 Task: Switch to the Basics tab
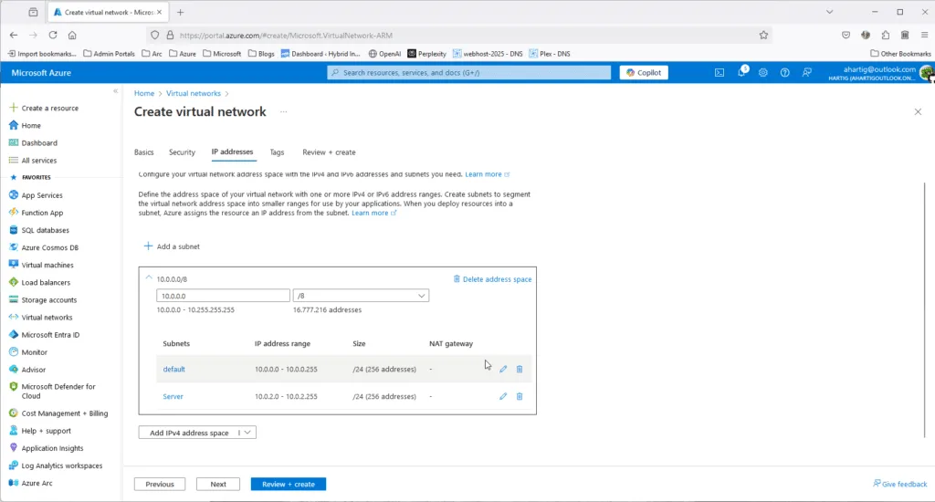143,152
